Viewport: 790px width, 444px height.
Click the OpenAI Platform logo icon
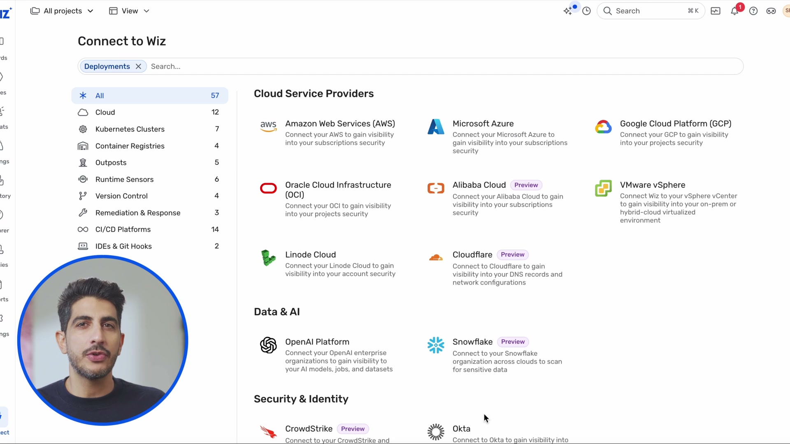coord(268,345)
